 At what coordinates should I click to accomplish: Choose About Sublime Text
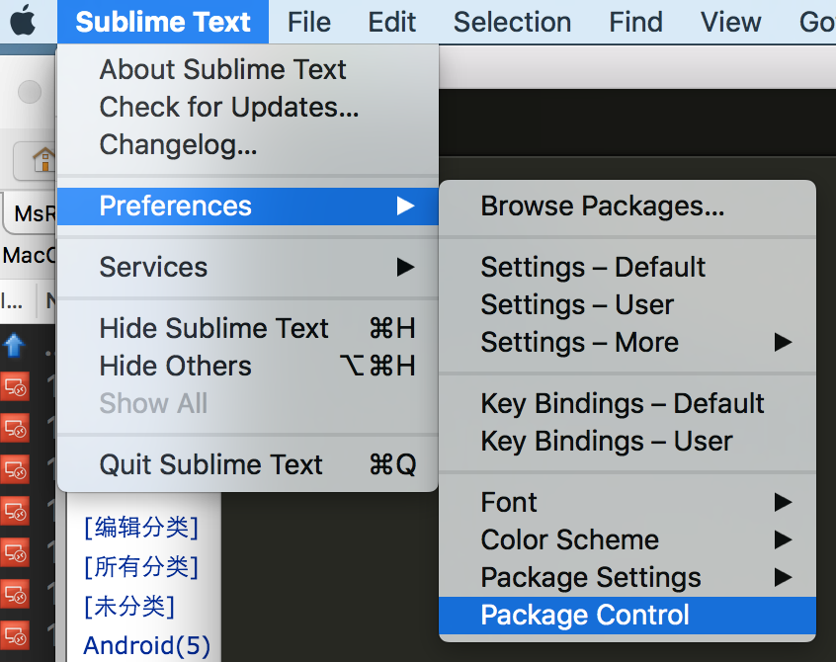pyautogui.click(x=247, y=69)
